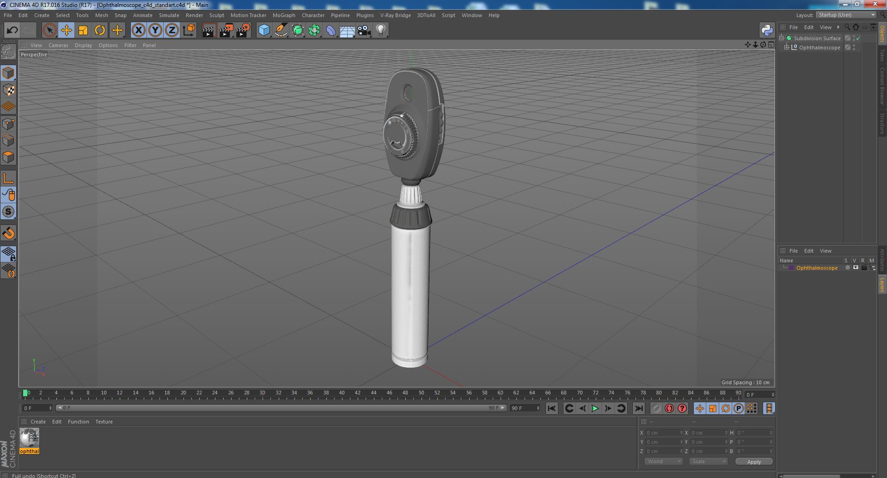Expand Ophthalmoscope object tree node
Screen dimensions: 887x478
click(787, 48)
